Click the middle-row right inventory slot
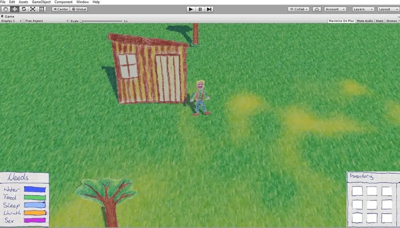Viewport: 400px width, 228px height. pos(387,204)
